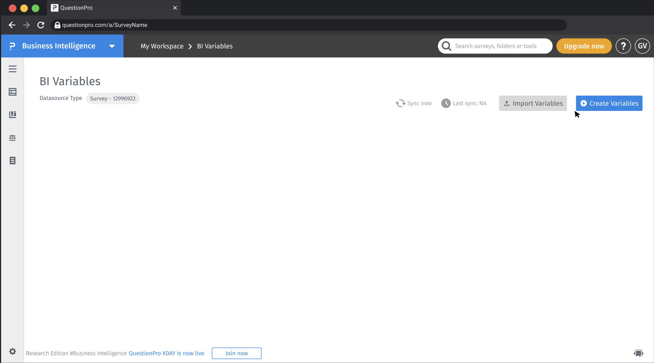The height and width of the screenshot is (363, 654).
Task: Click the QuestionPro XDAY is now live link
Action: point(166,353)
